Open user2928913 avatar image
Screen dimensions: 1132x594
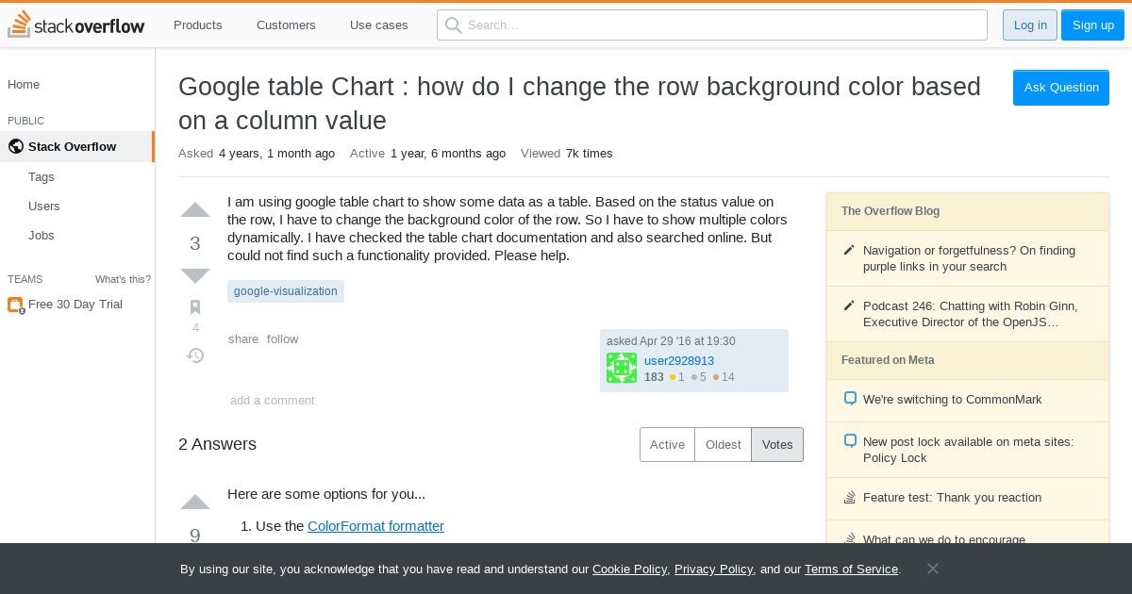622,368
